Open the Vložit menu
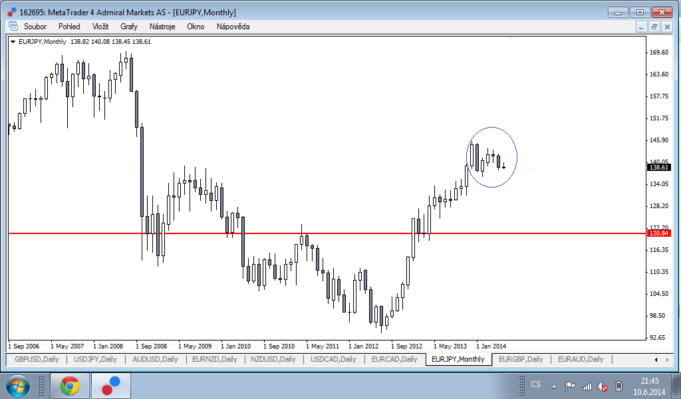Screen dimensions: 681x399 point(100,27)
